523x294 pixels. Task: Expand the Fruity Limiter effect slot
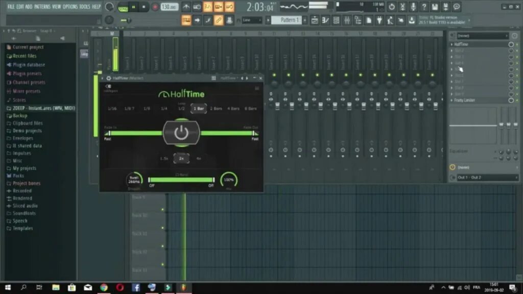(x=452, y=101)
